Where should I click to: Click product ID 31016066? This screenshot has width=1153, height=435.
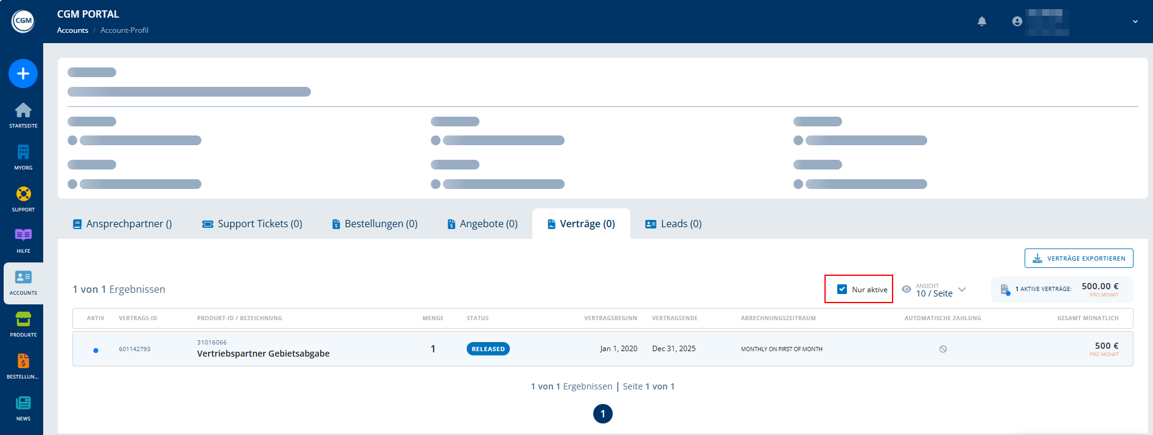pos(212,343)
